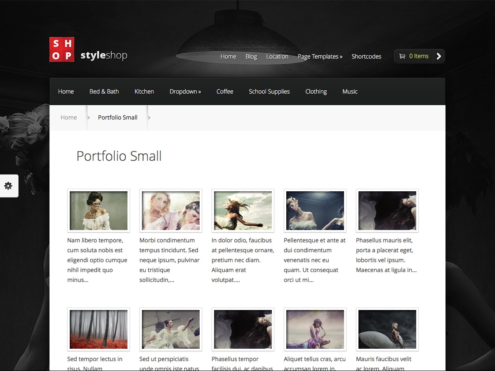Click the shopping cart icon
495x371 pixels.
(x=402, y=56)
